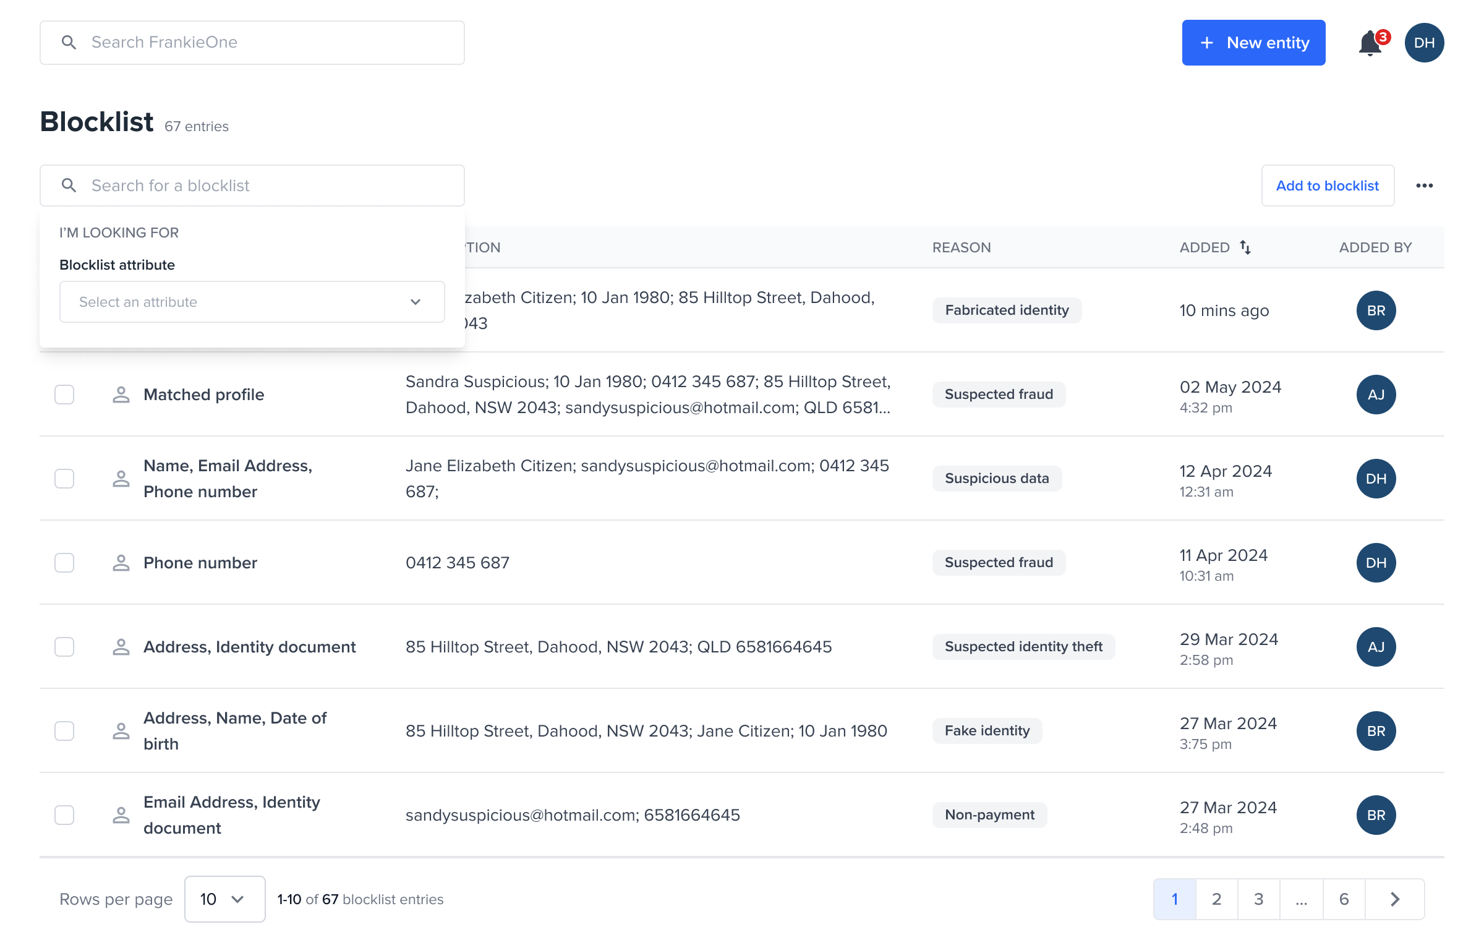Screen dimensions: 1484x940
Task: Open the DH user avatar menu
Action: pyautogui.click(x=1424, y=43)
